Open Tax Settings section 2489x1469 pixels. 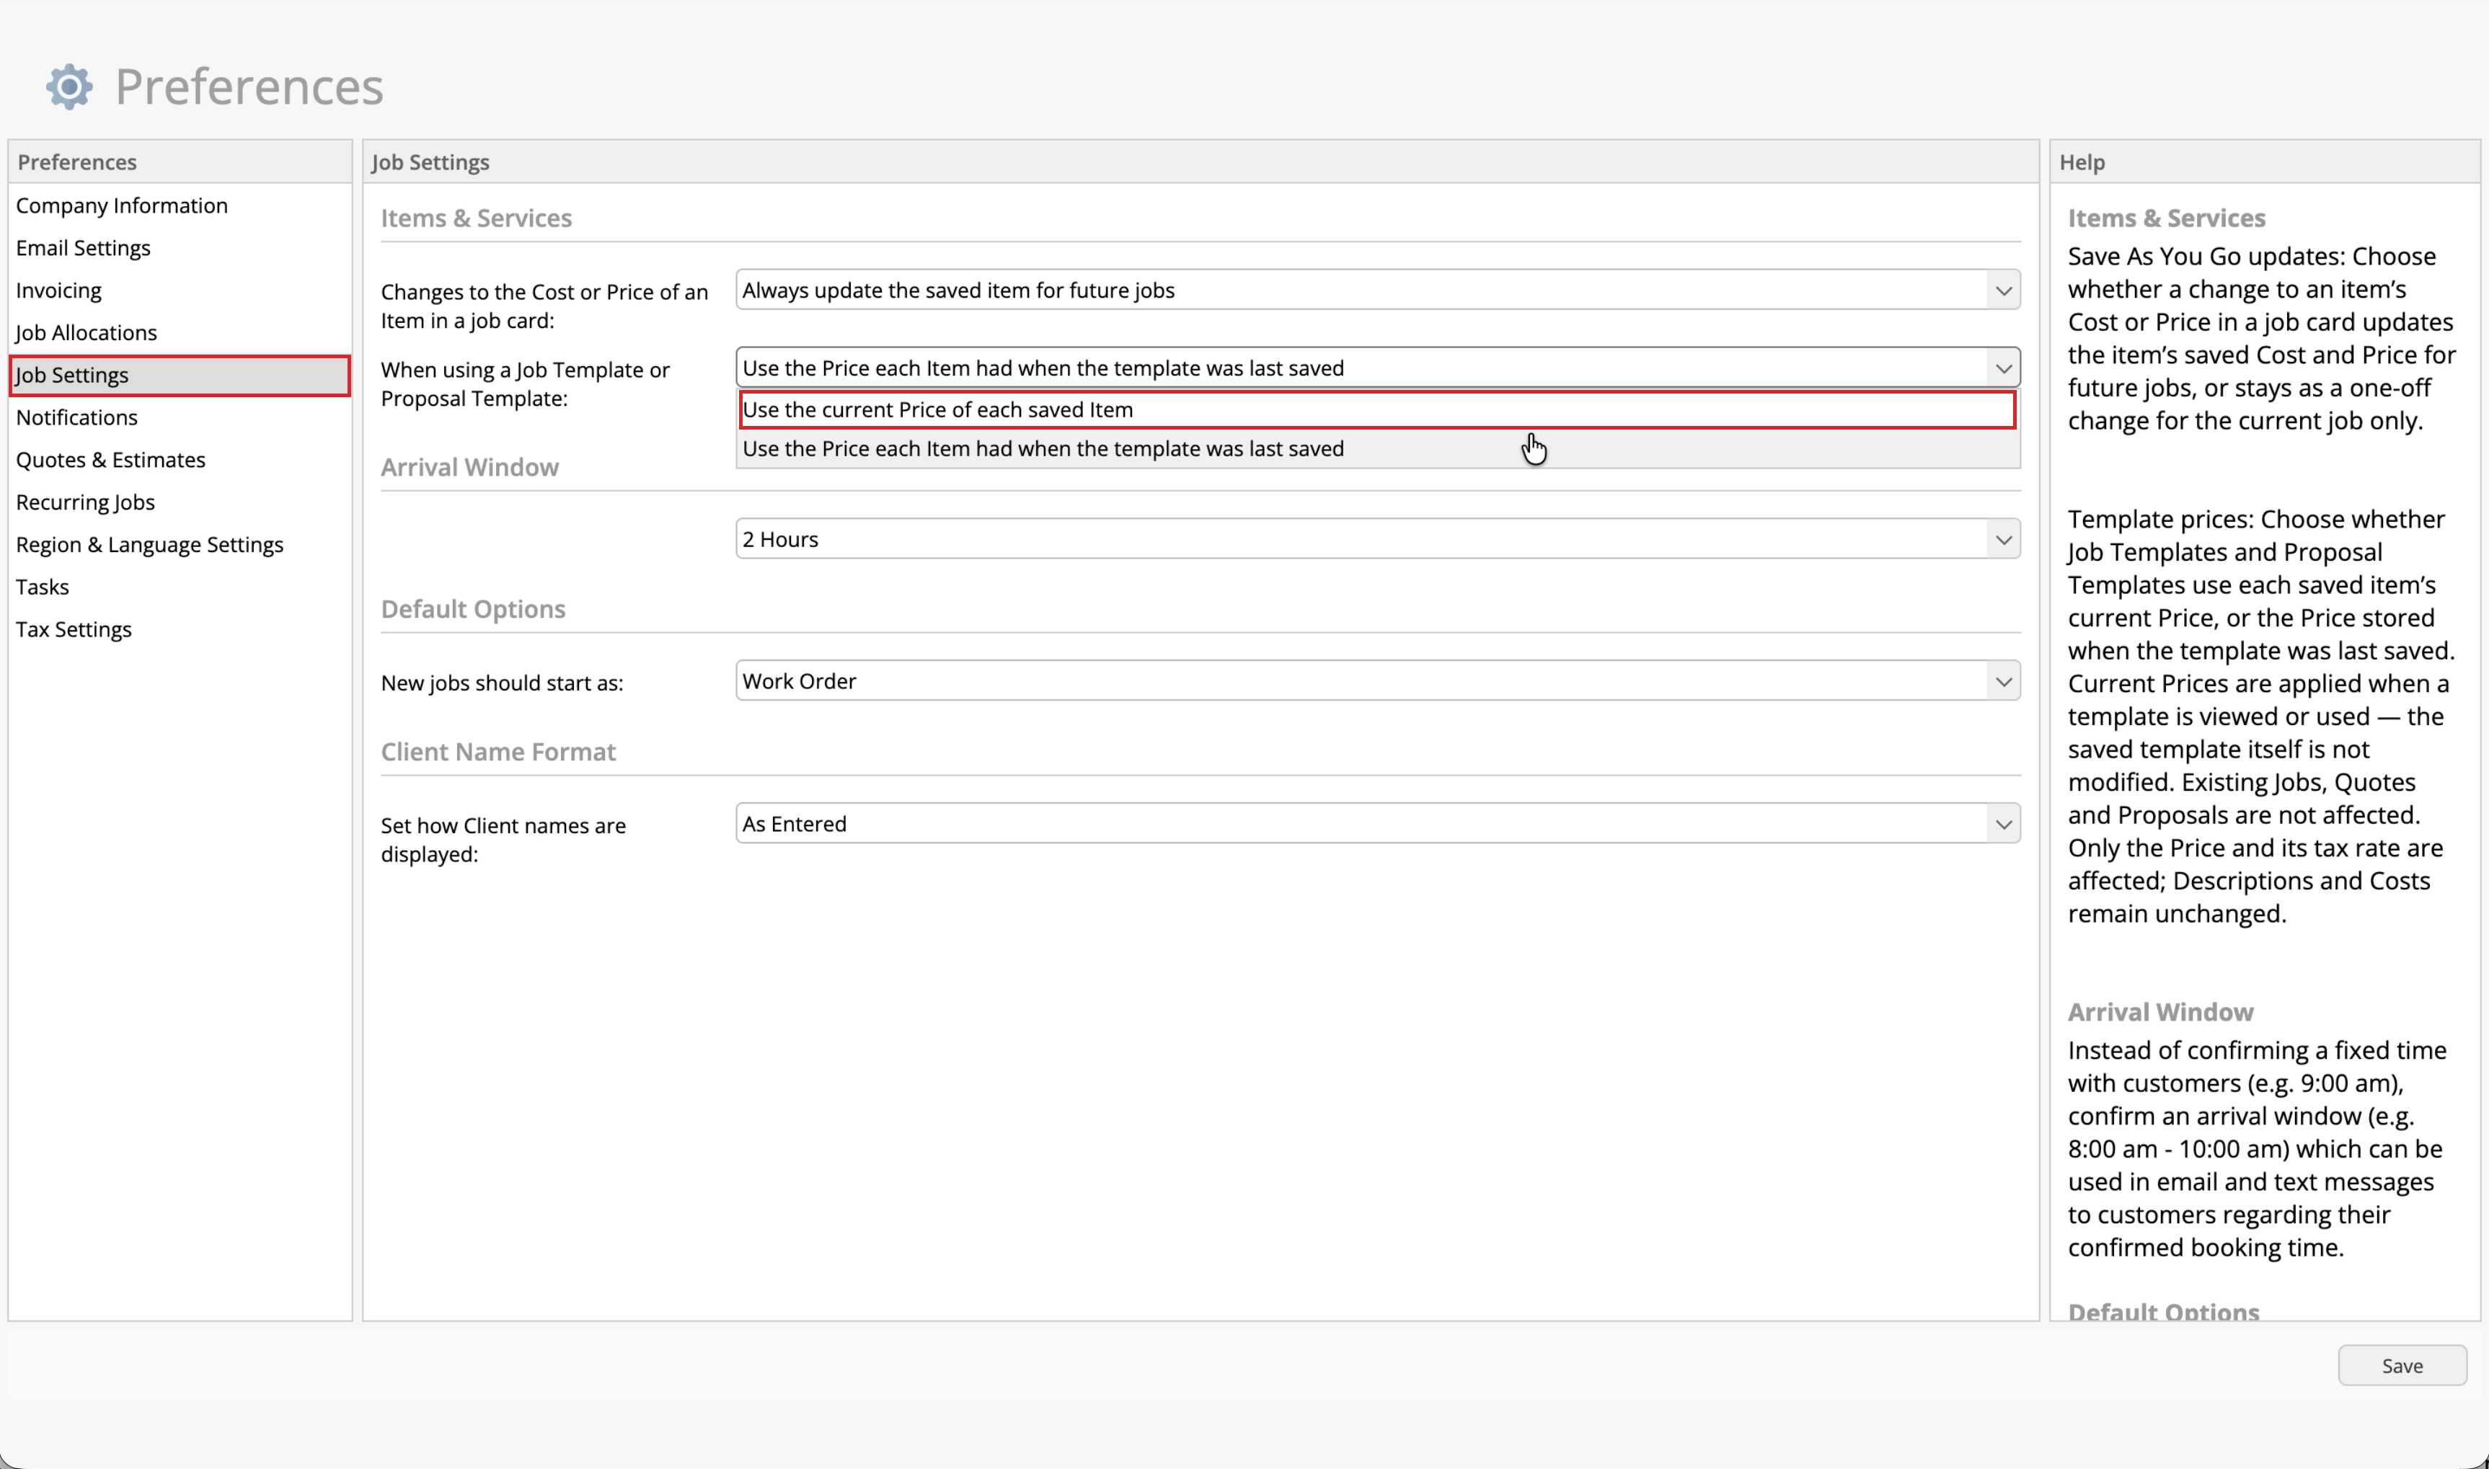point(74,631)
